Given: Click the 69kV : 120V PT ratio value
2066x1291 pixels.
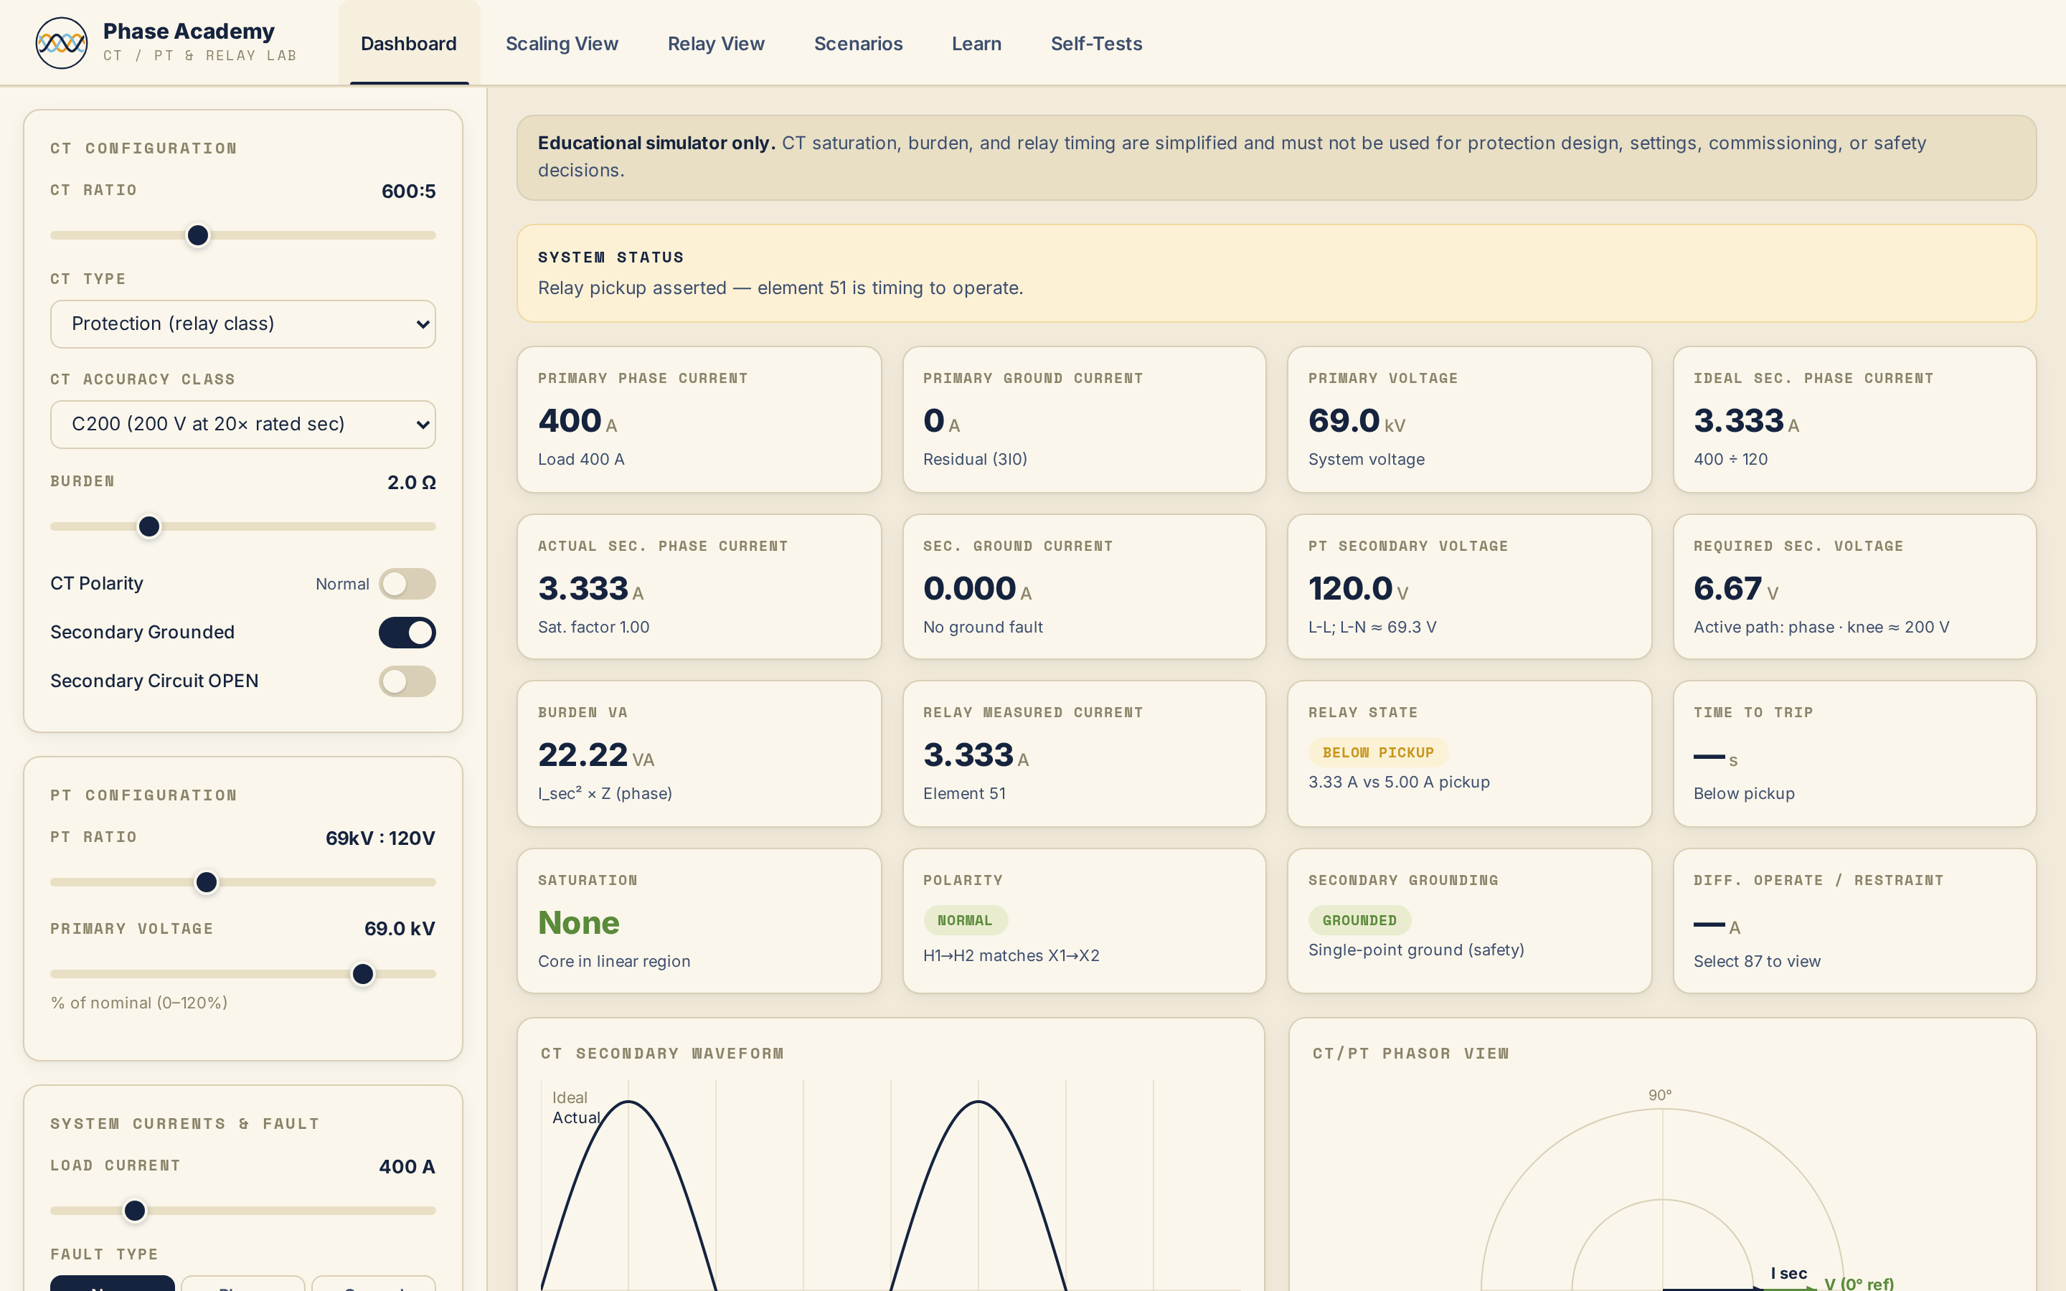Looking at the screenshot, I should coord(381,838).
